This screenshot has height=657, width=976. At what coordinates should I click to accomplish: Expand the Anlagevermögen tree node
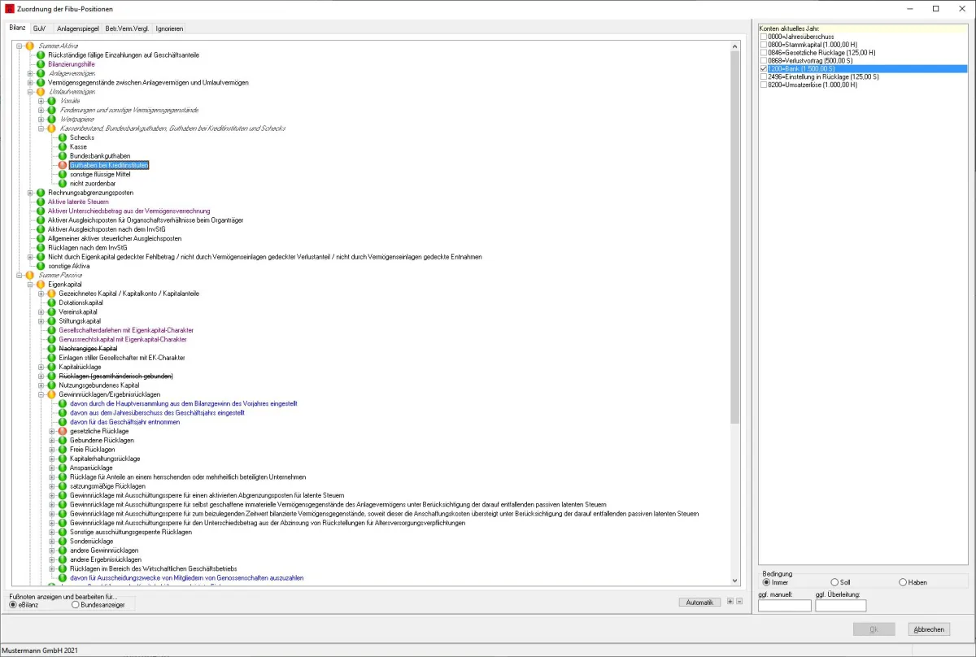point(31,73)
